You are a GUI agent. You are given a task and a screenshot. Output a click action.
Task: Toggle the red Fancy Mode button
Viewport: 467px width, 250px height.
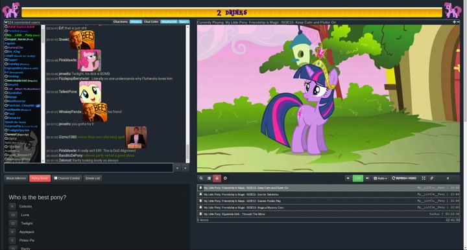tap(40, 178)
